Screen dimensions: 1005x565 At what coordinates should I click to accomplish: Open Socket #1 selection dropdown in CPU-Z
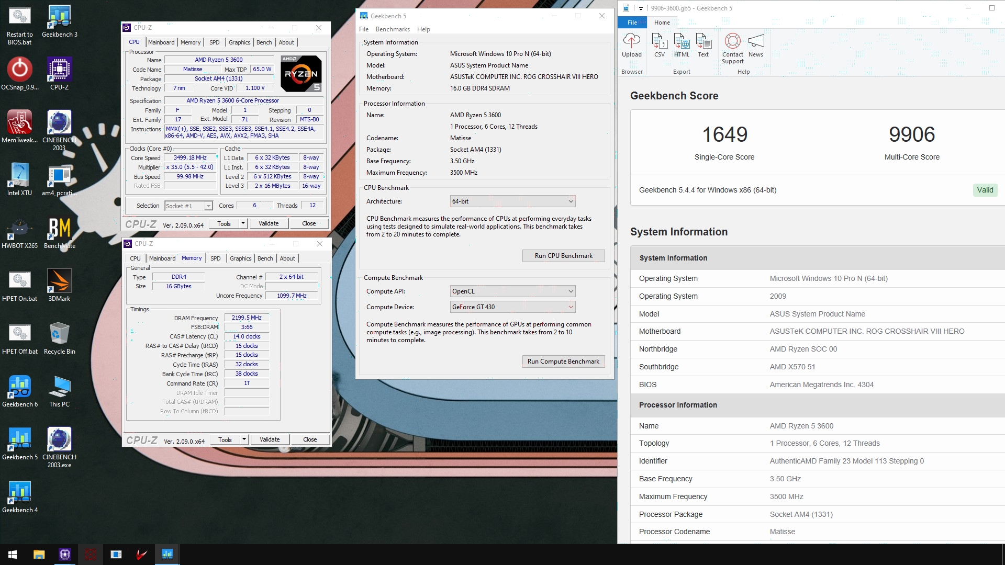pos(188,206)
